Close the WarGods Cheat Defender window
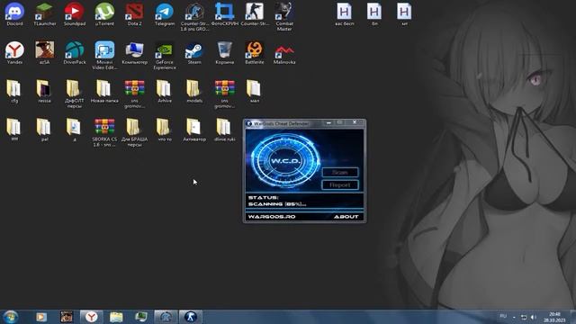Viewport: 576px width, 324px height. (354, 122)
